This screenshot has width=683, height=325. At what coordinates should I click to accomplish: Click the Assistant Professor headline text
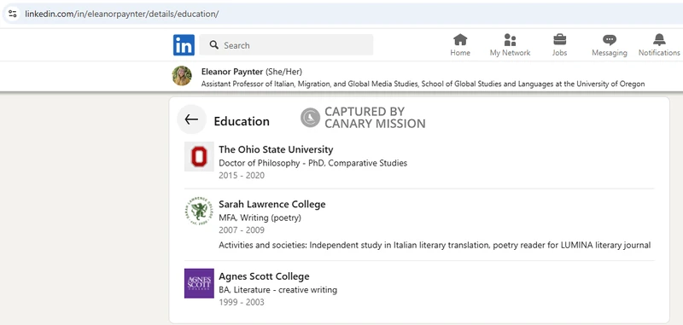click(423, 84)
